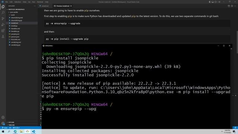238x134 pixels.
Task: Toggle the secondary side bar layout icon
Action: pyautogui.click(x=216, y=2)
